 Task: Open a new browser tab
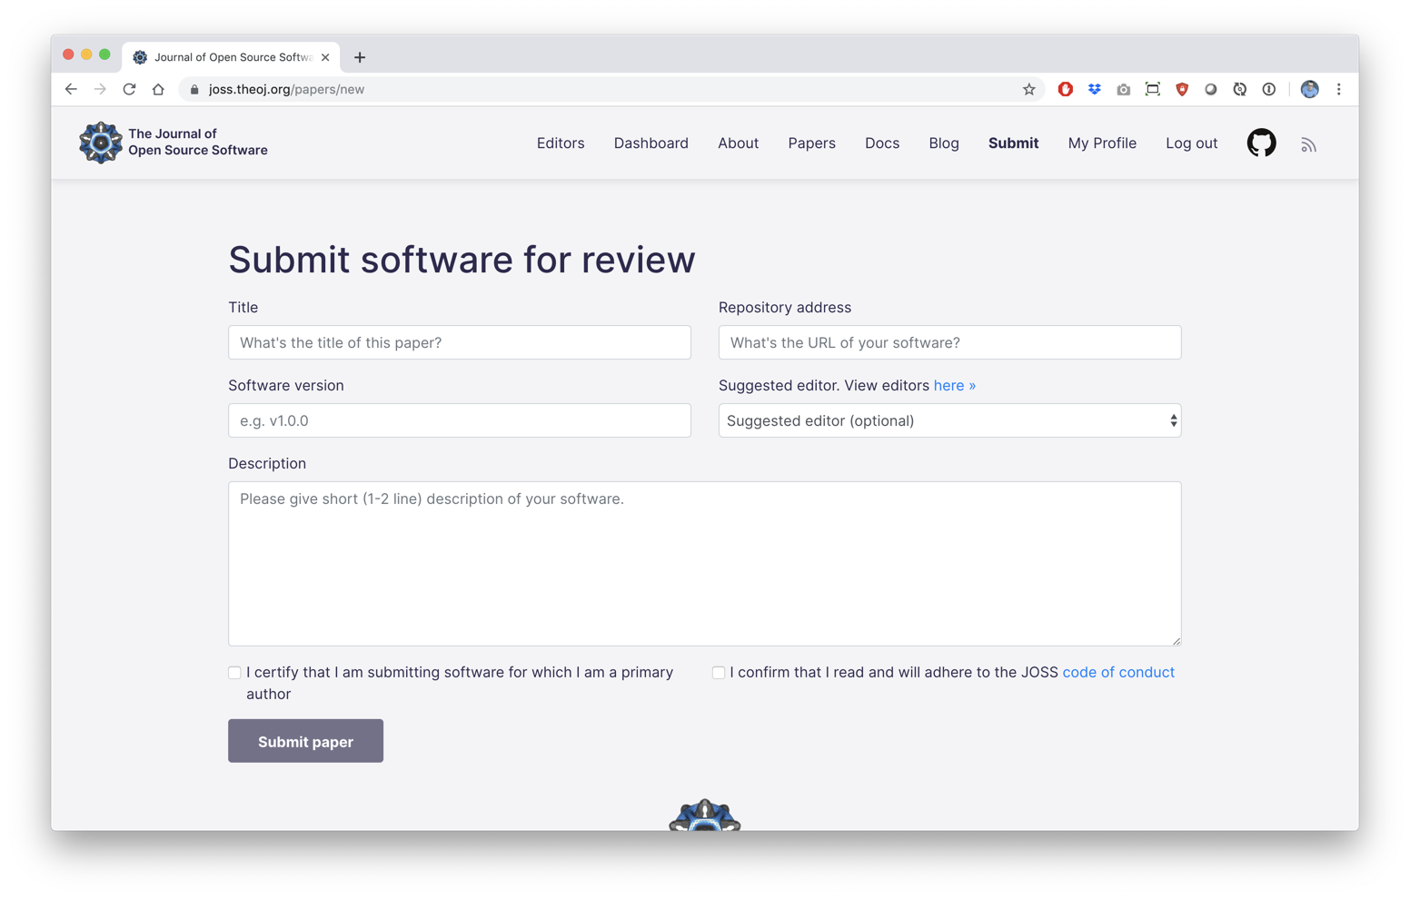point(360,57)
